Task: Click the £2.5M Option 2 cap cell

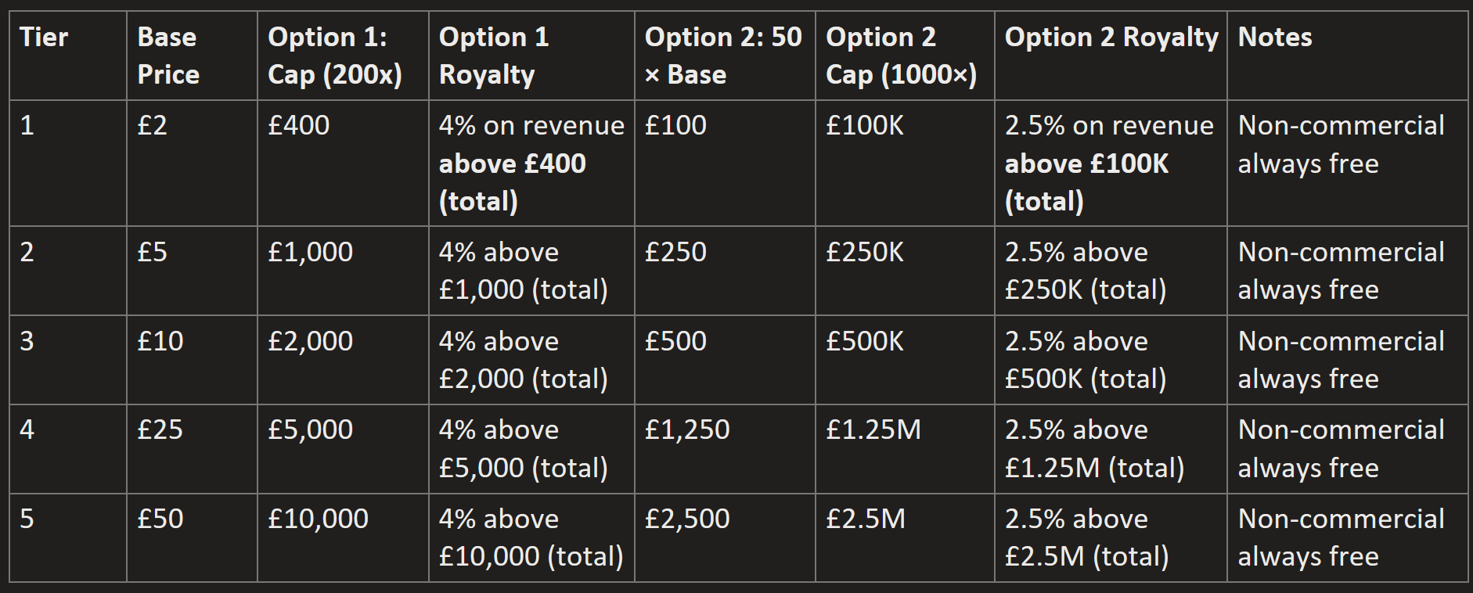Action: click(x=865, y=519)
